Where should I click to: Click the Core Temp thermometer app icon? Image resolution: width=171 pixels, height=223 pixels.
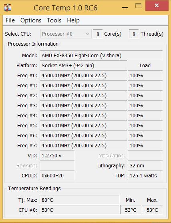(8, 7)
